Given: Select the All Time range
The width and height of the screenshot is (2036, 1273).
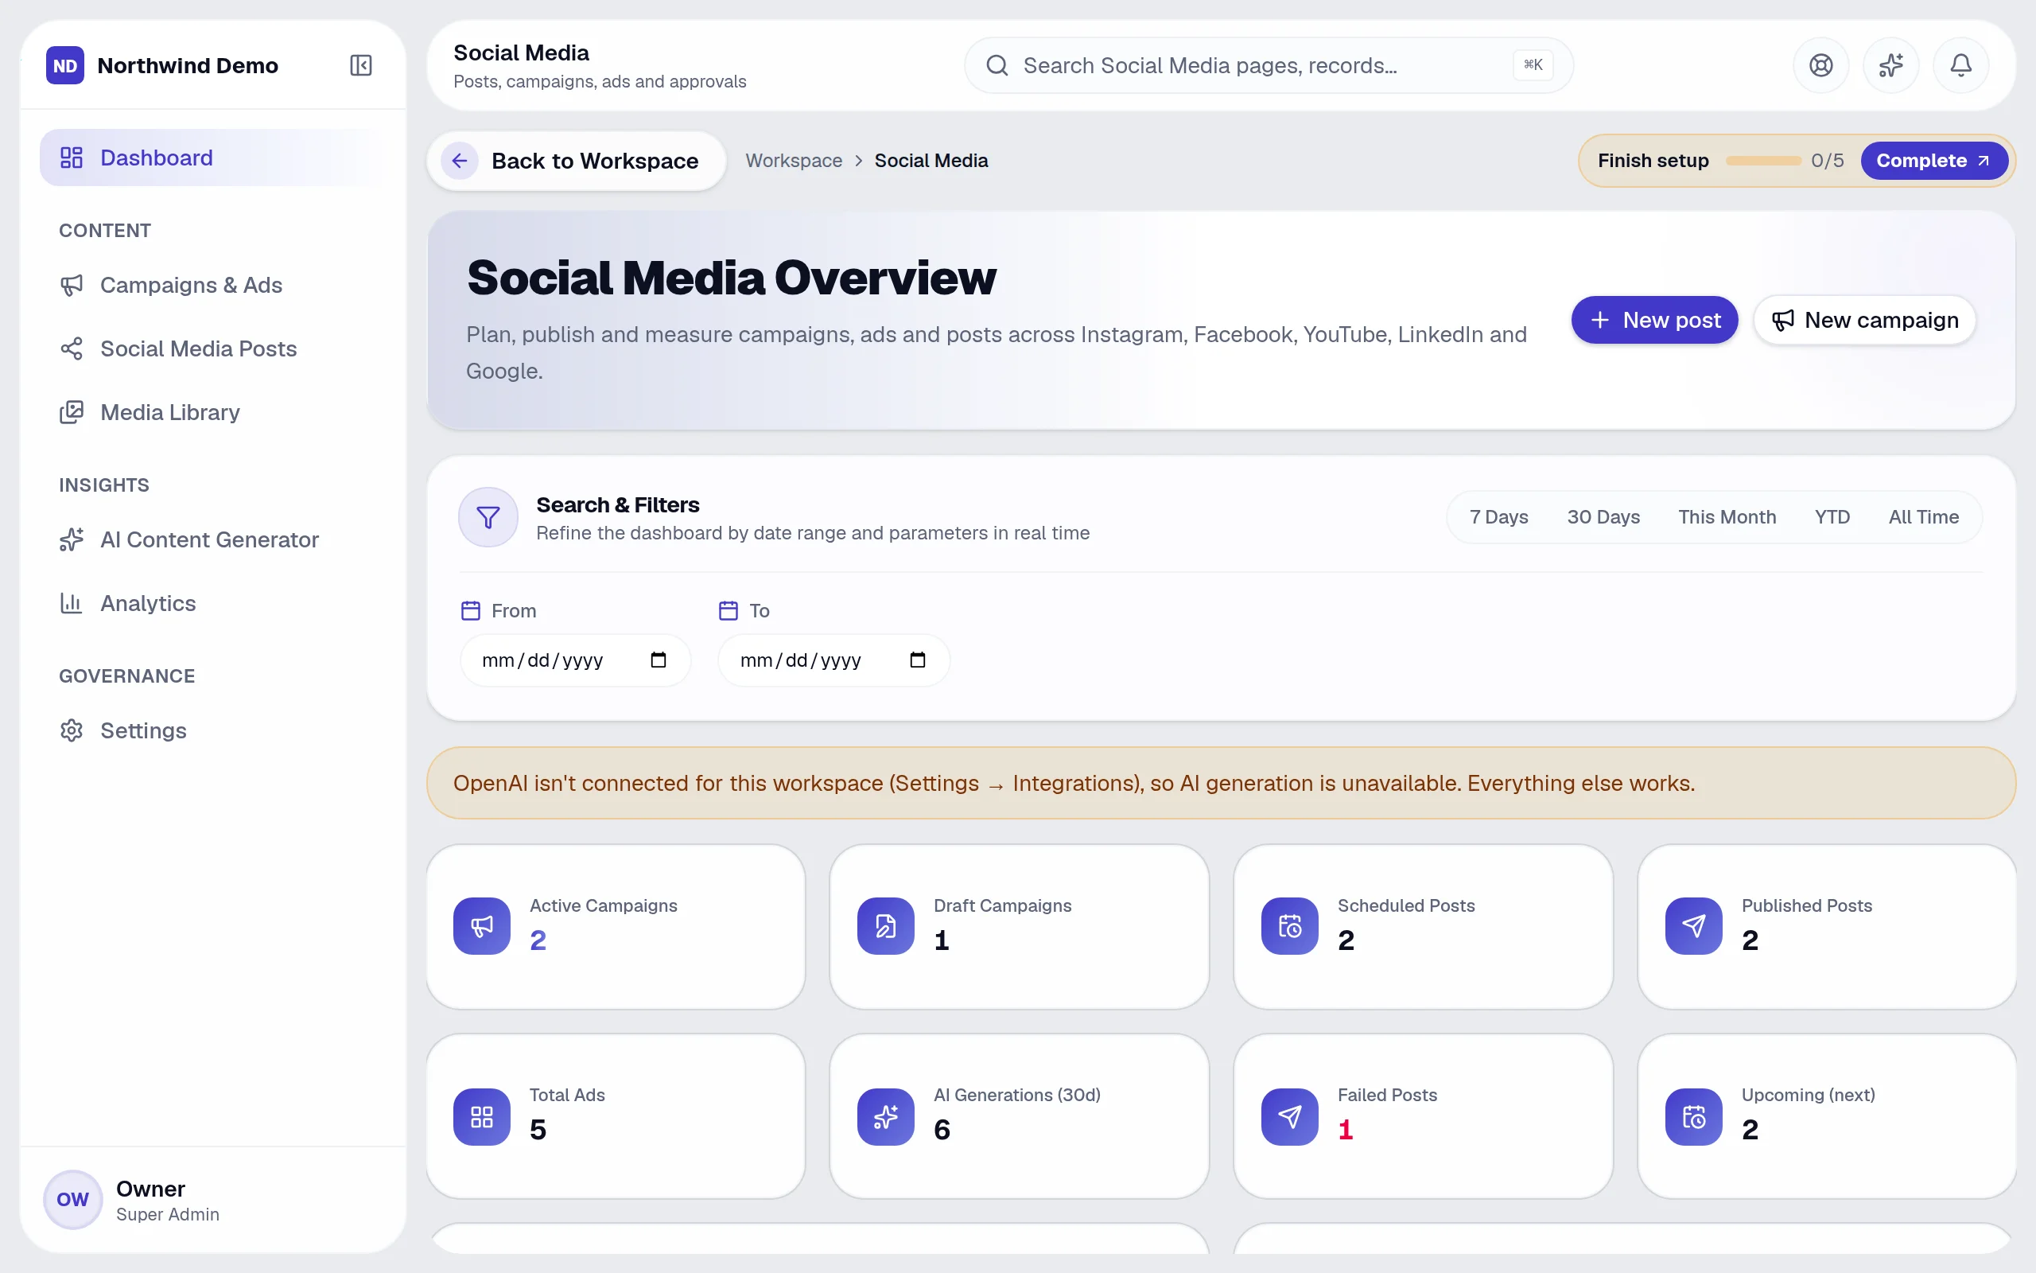Looking at the screenshot, I should pos(1923,517).
